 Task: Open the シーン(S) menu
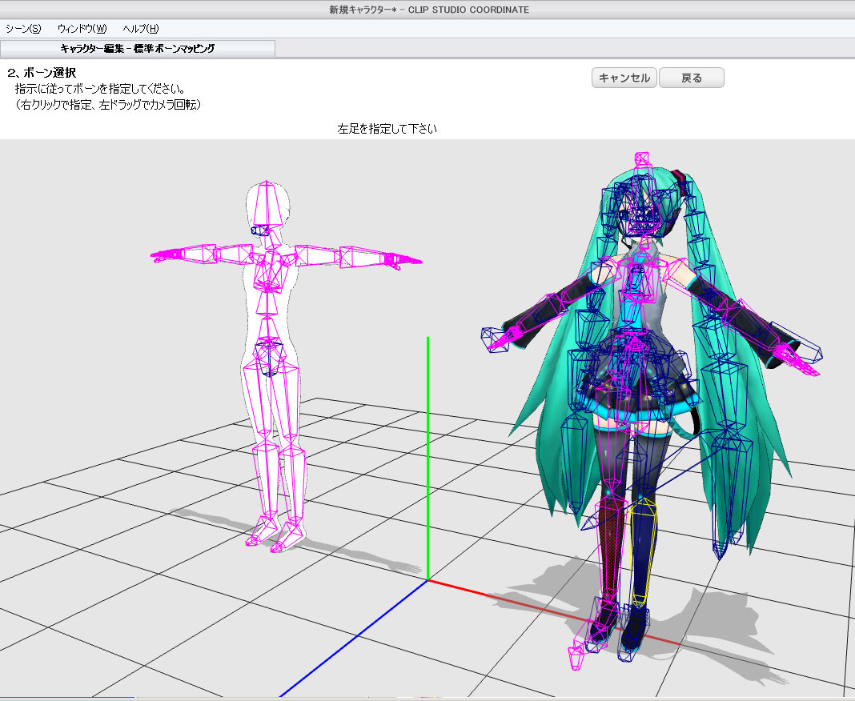click(x=23, y=29)
